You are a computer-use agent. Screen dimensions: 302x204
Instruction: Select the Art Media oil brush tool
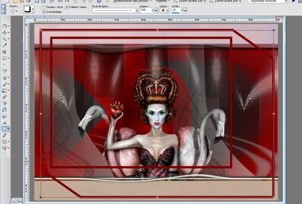pos(5,148)
